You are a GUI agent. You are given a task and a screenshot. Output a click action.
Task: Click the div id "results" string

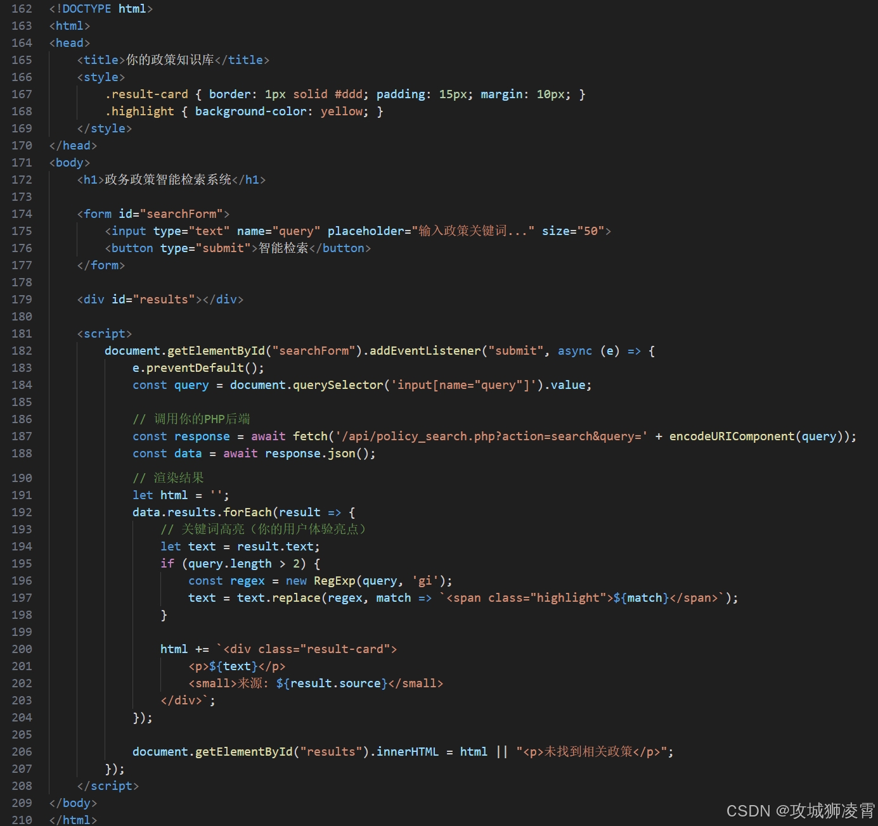[x=164, y=300]
